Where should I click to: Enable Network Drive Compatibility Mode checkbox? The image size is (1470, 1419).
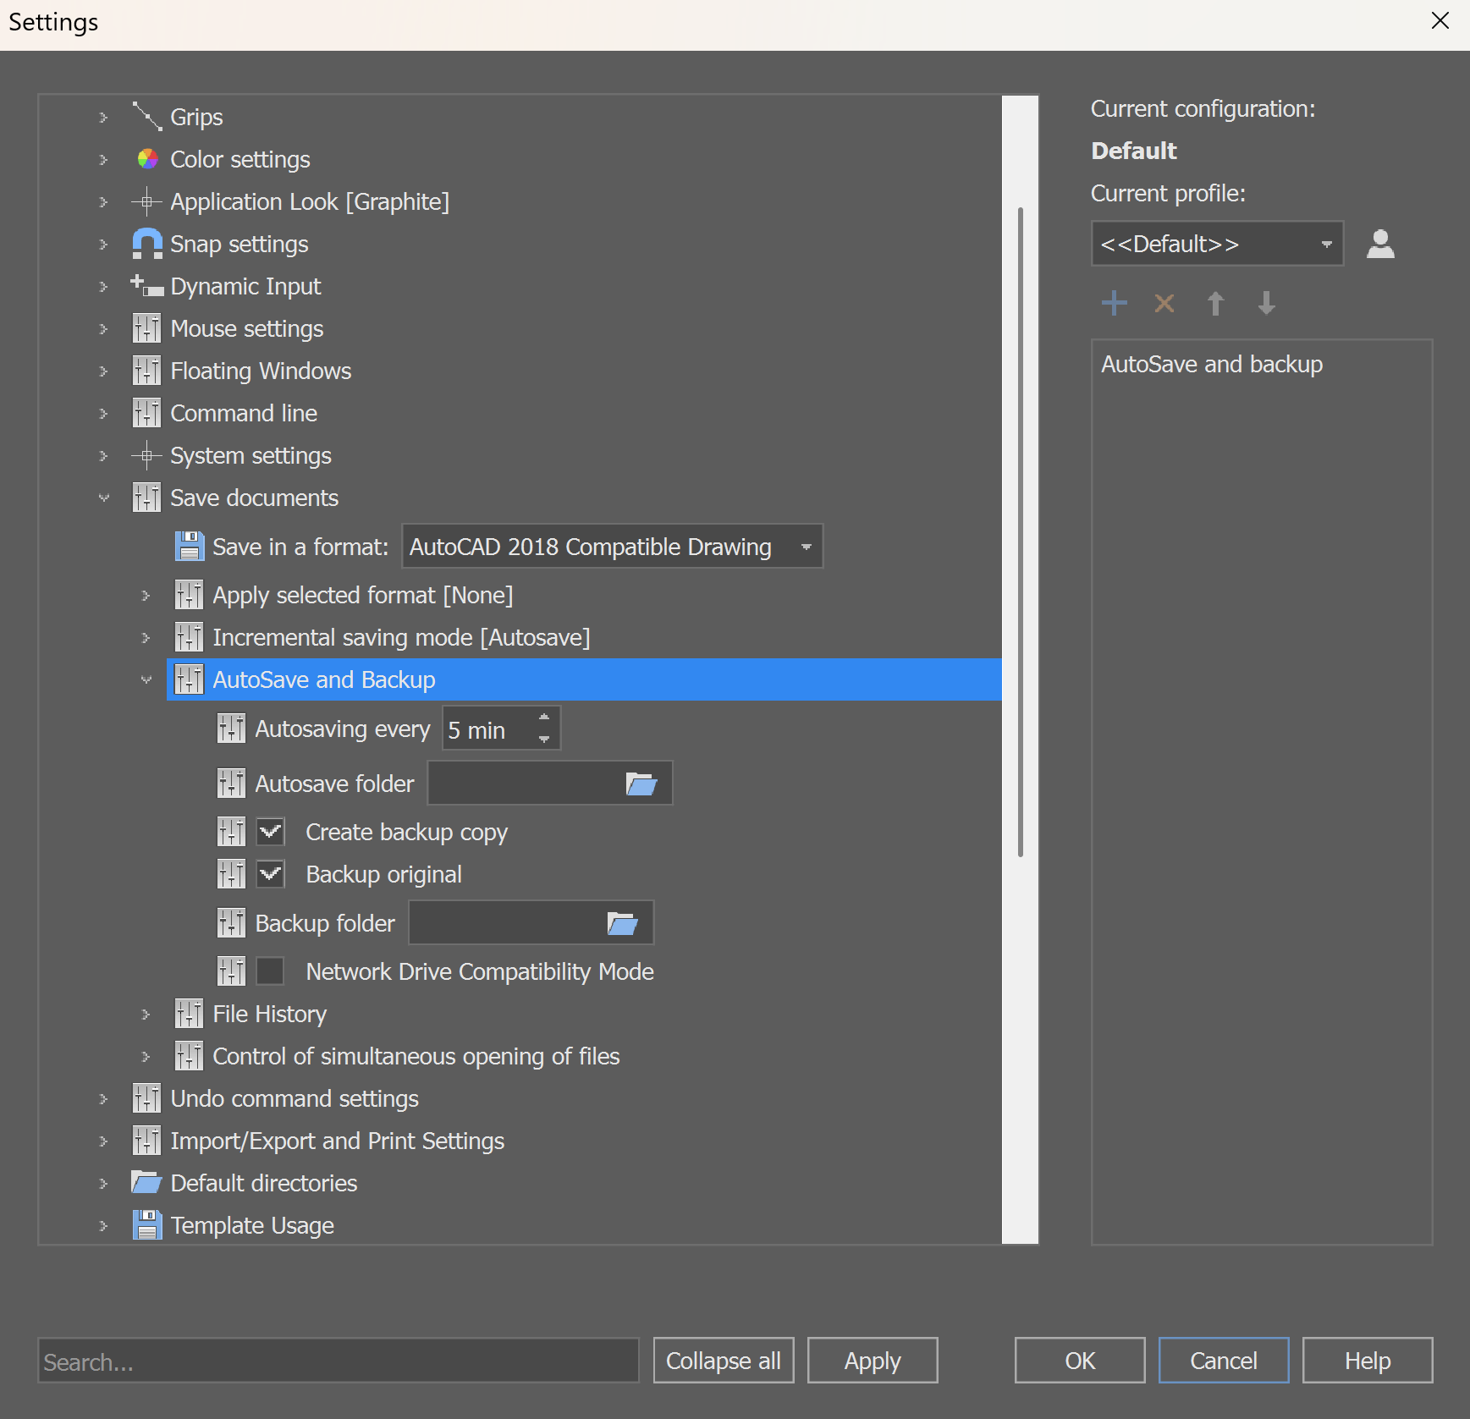pyautogui.click(x=271, y=971)
